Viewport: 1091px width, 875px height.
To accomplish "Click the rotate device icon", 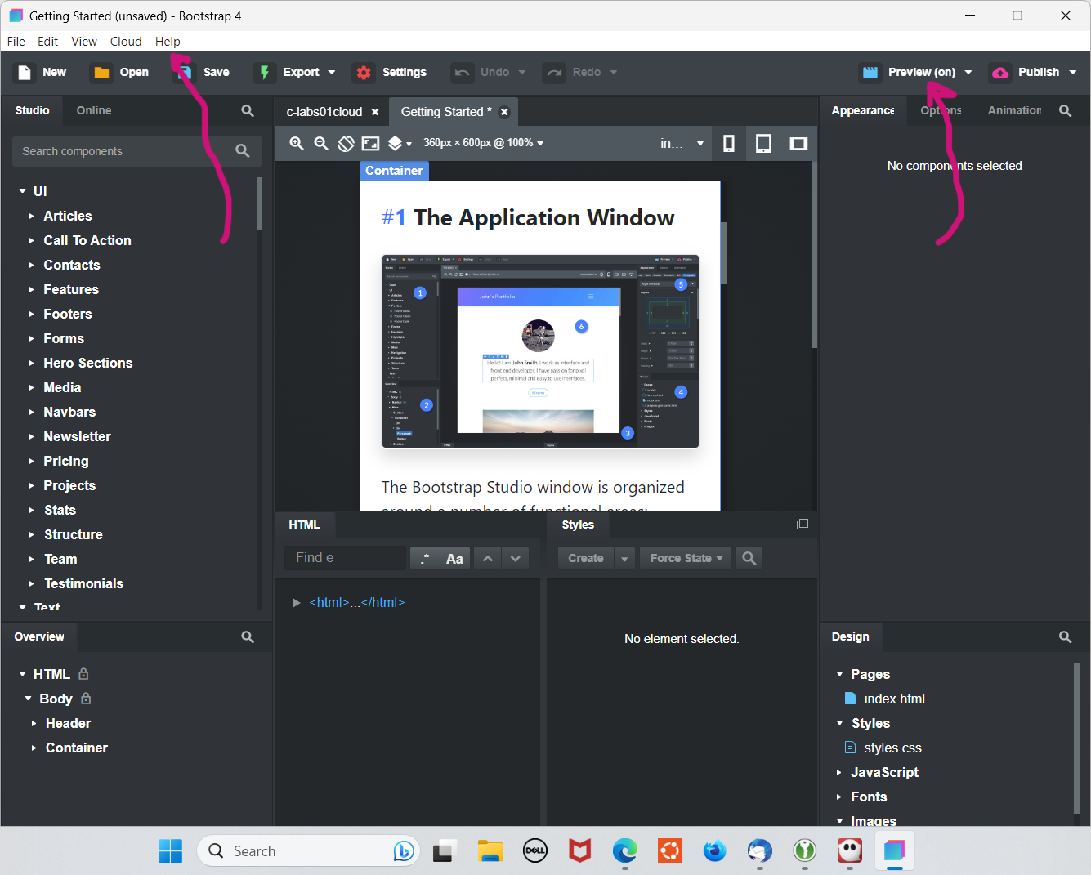I will click(x=346, y=143).
